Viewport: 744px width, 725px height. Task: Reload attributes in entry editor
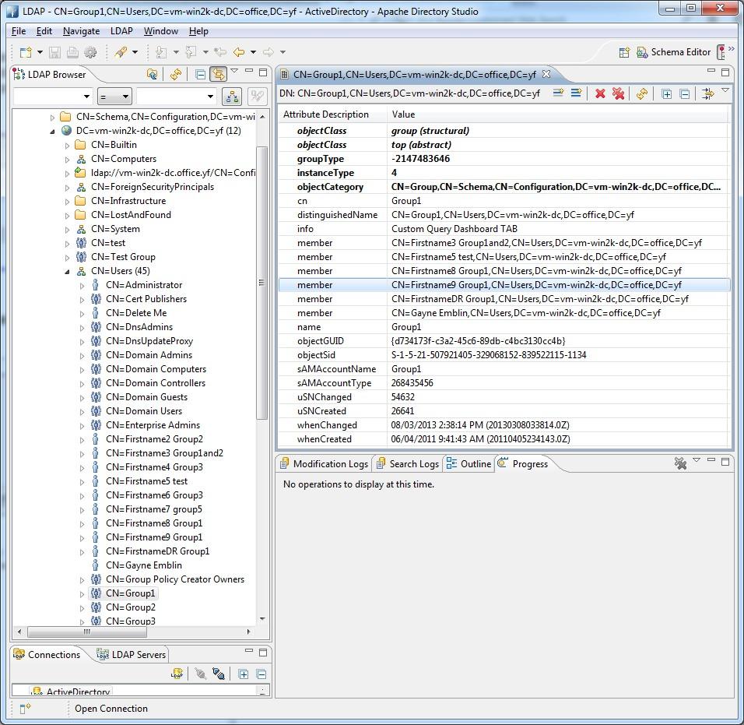pyautogui.click(x=642, y=93)
